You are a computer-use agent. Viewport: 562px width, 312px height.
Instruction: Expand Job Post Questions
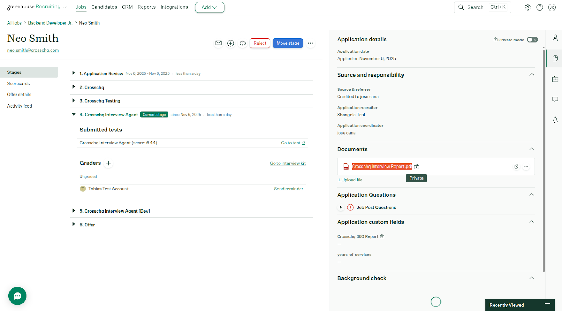tap(341, 207)
